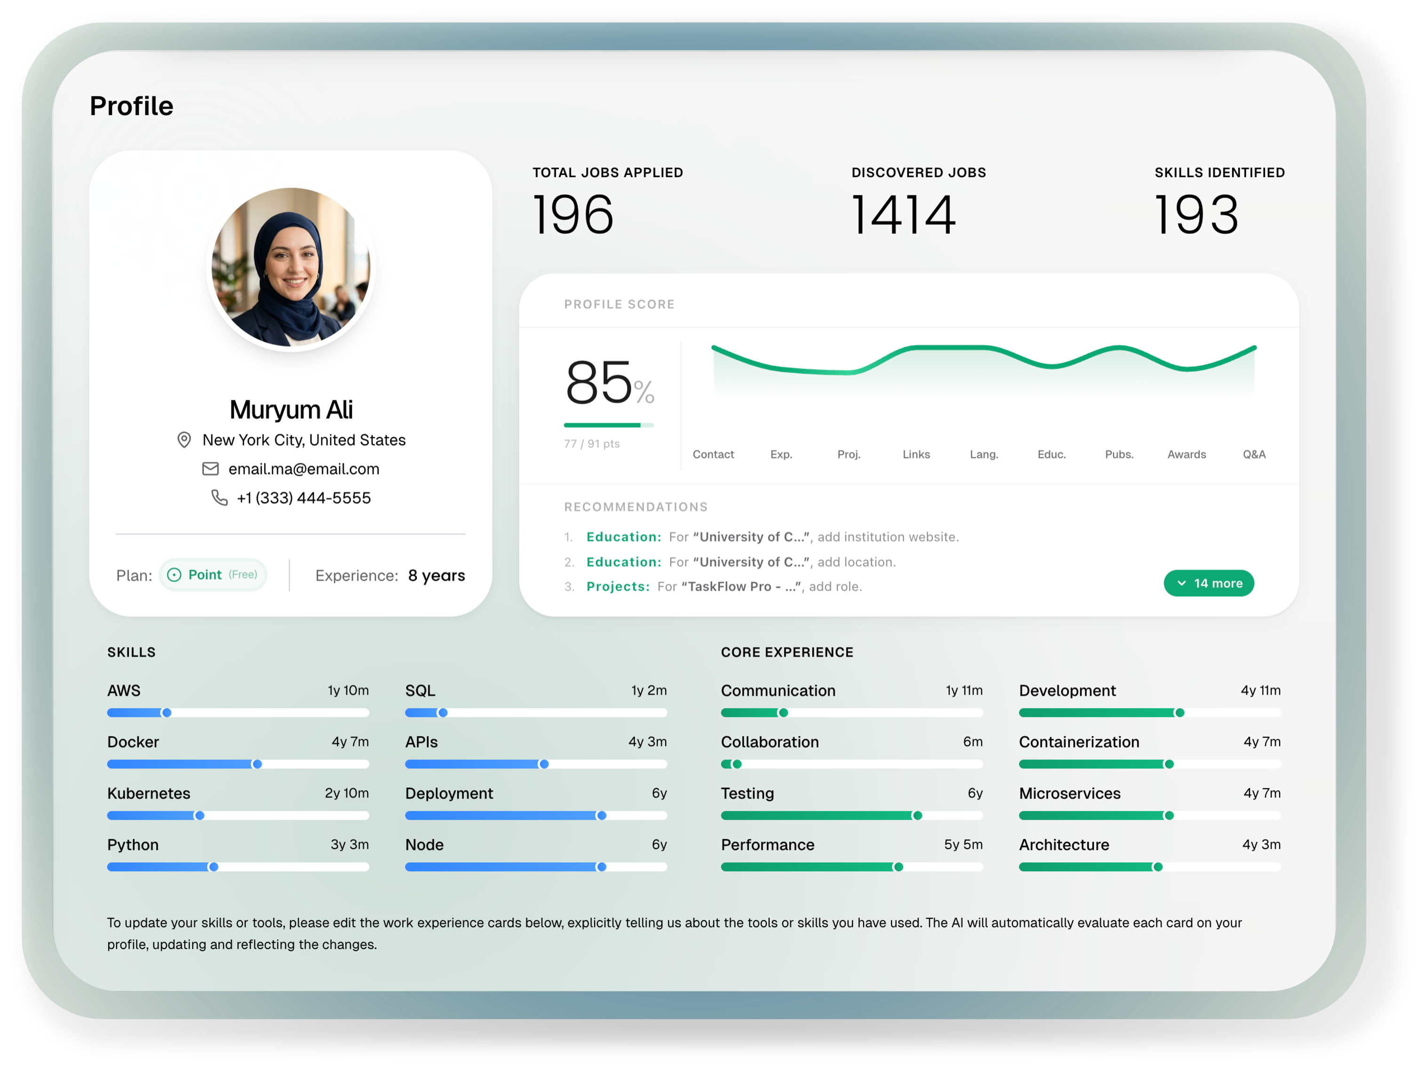Click the Microservices experience slider handle

tap(1169, 816)
